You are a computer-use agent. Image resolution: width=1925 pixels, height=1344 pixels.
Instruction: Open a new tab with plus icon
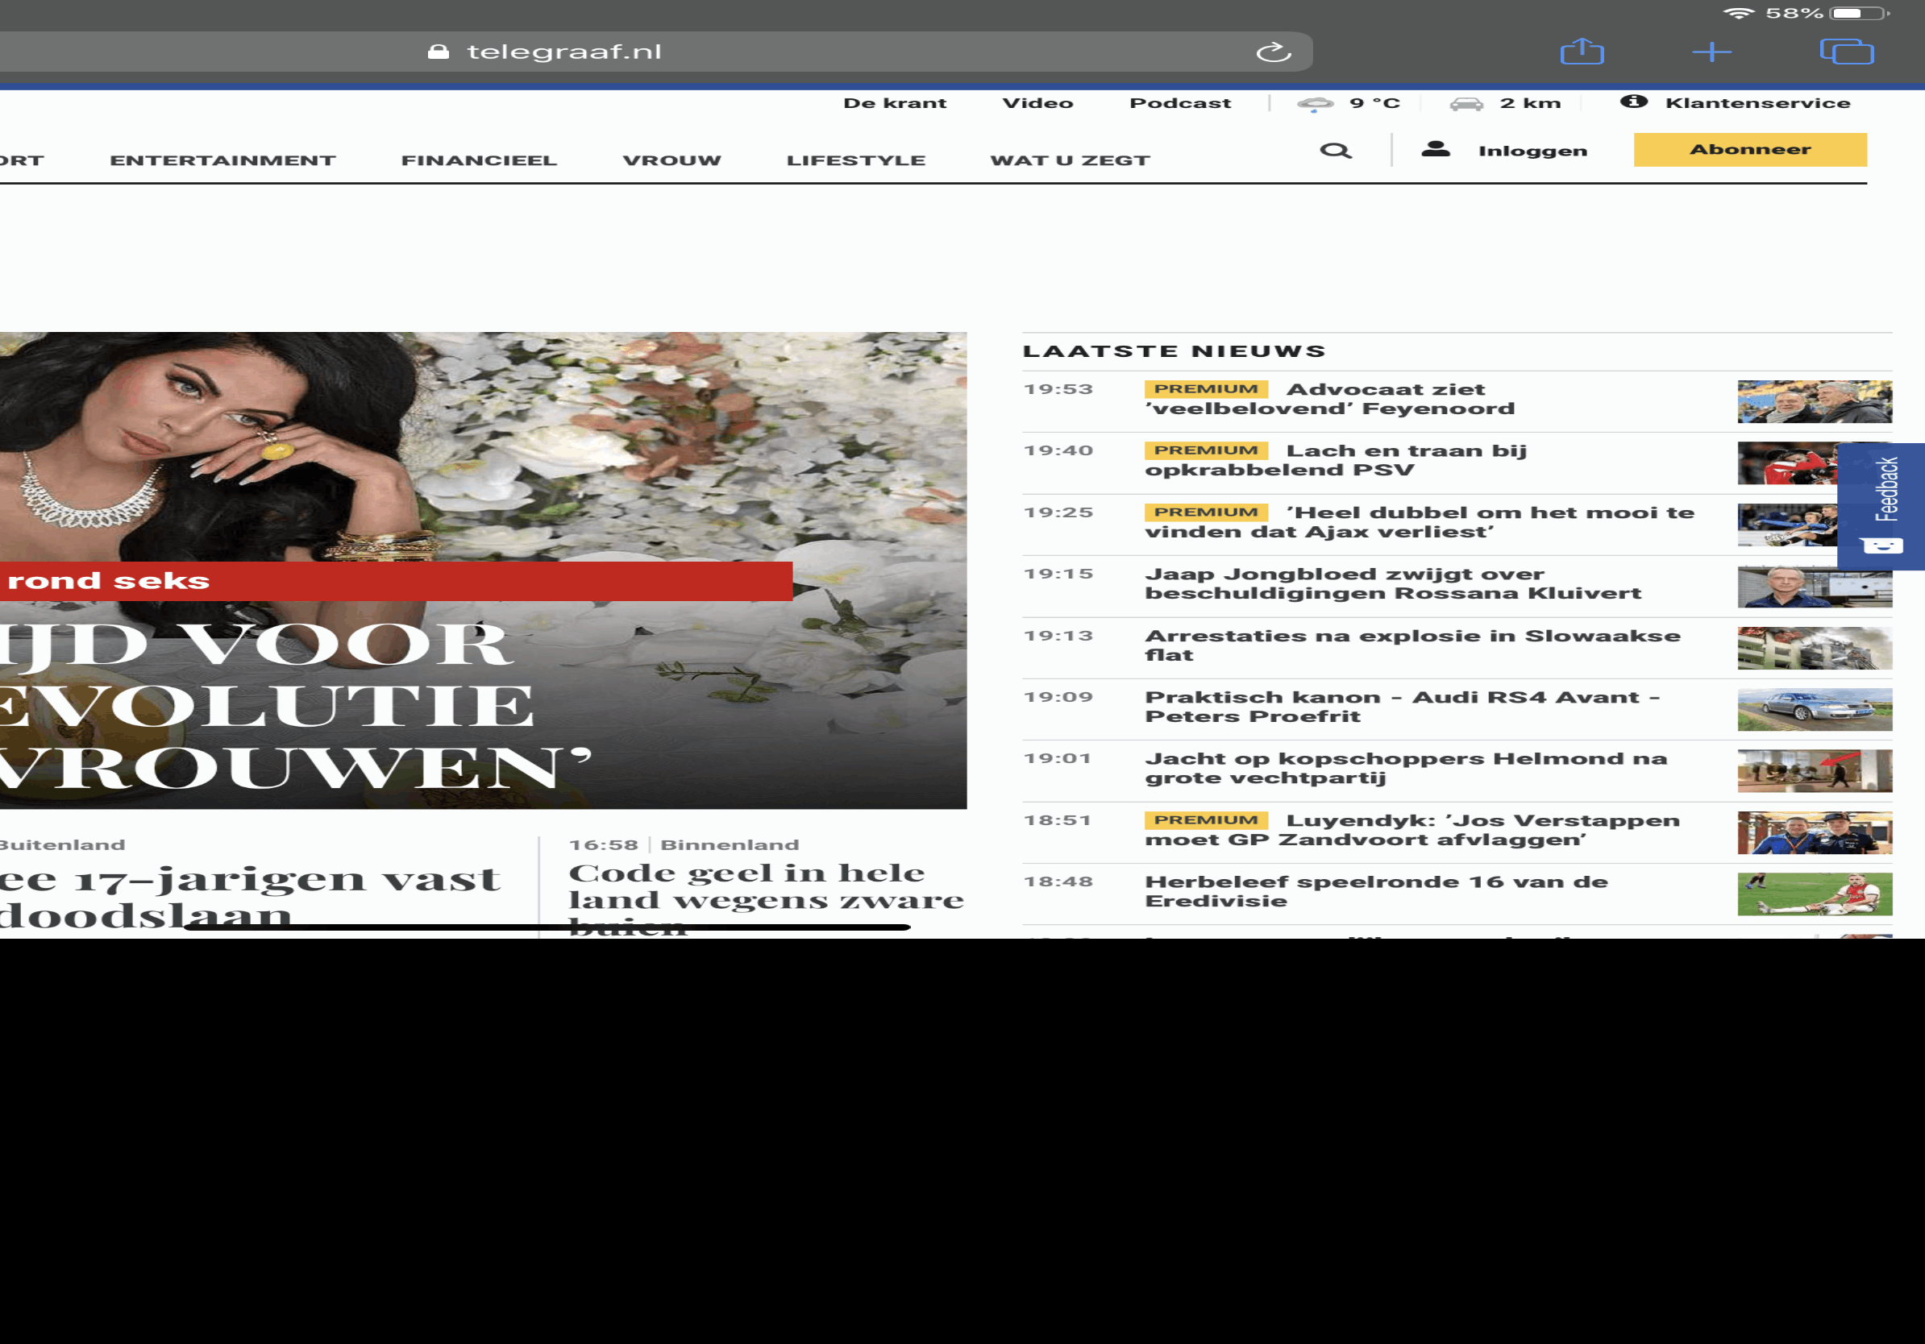[1711, 52]
